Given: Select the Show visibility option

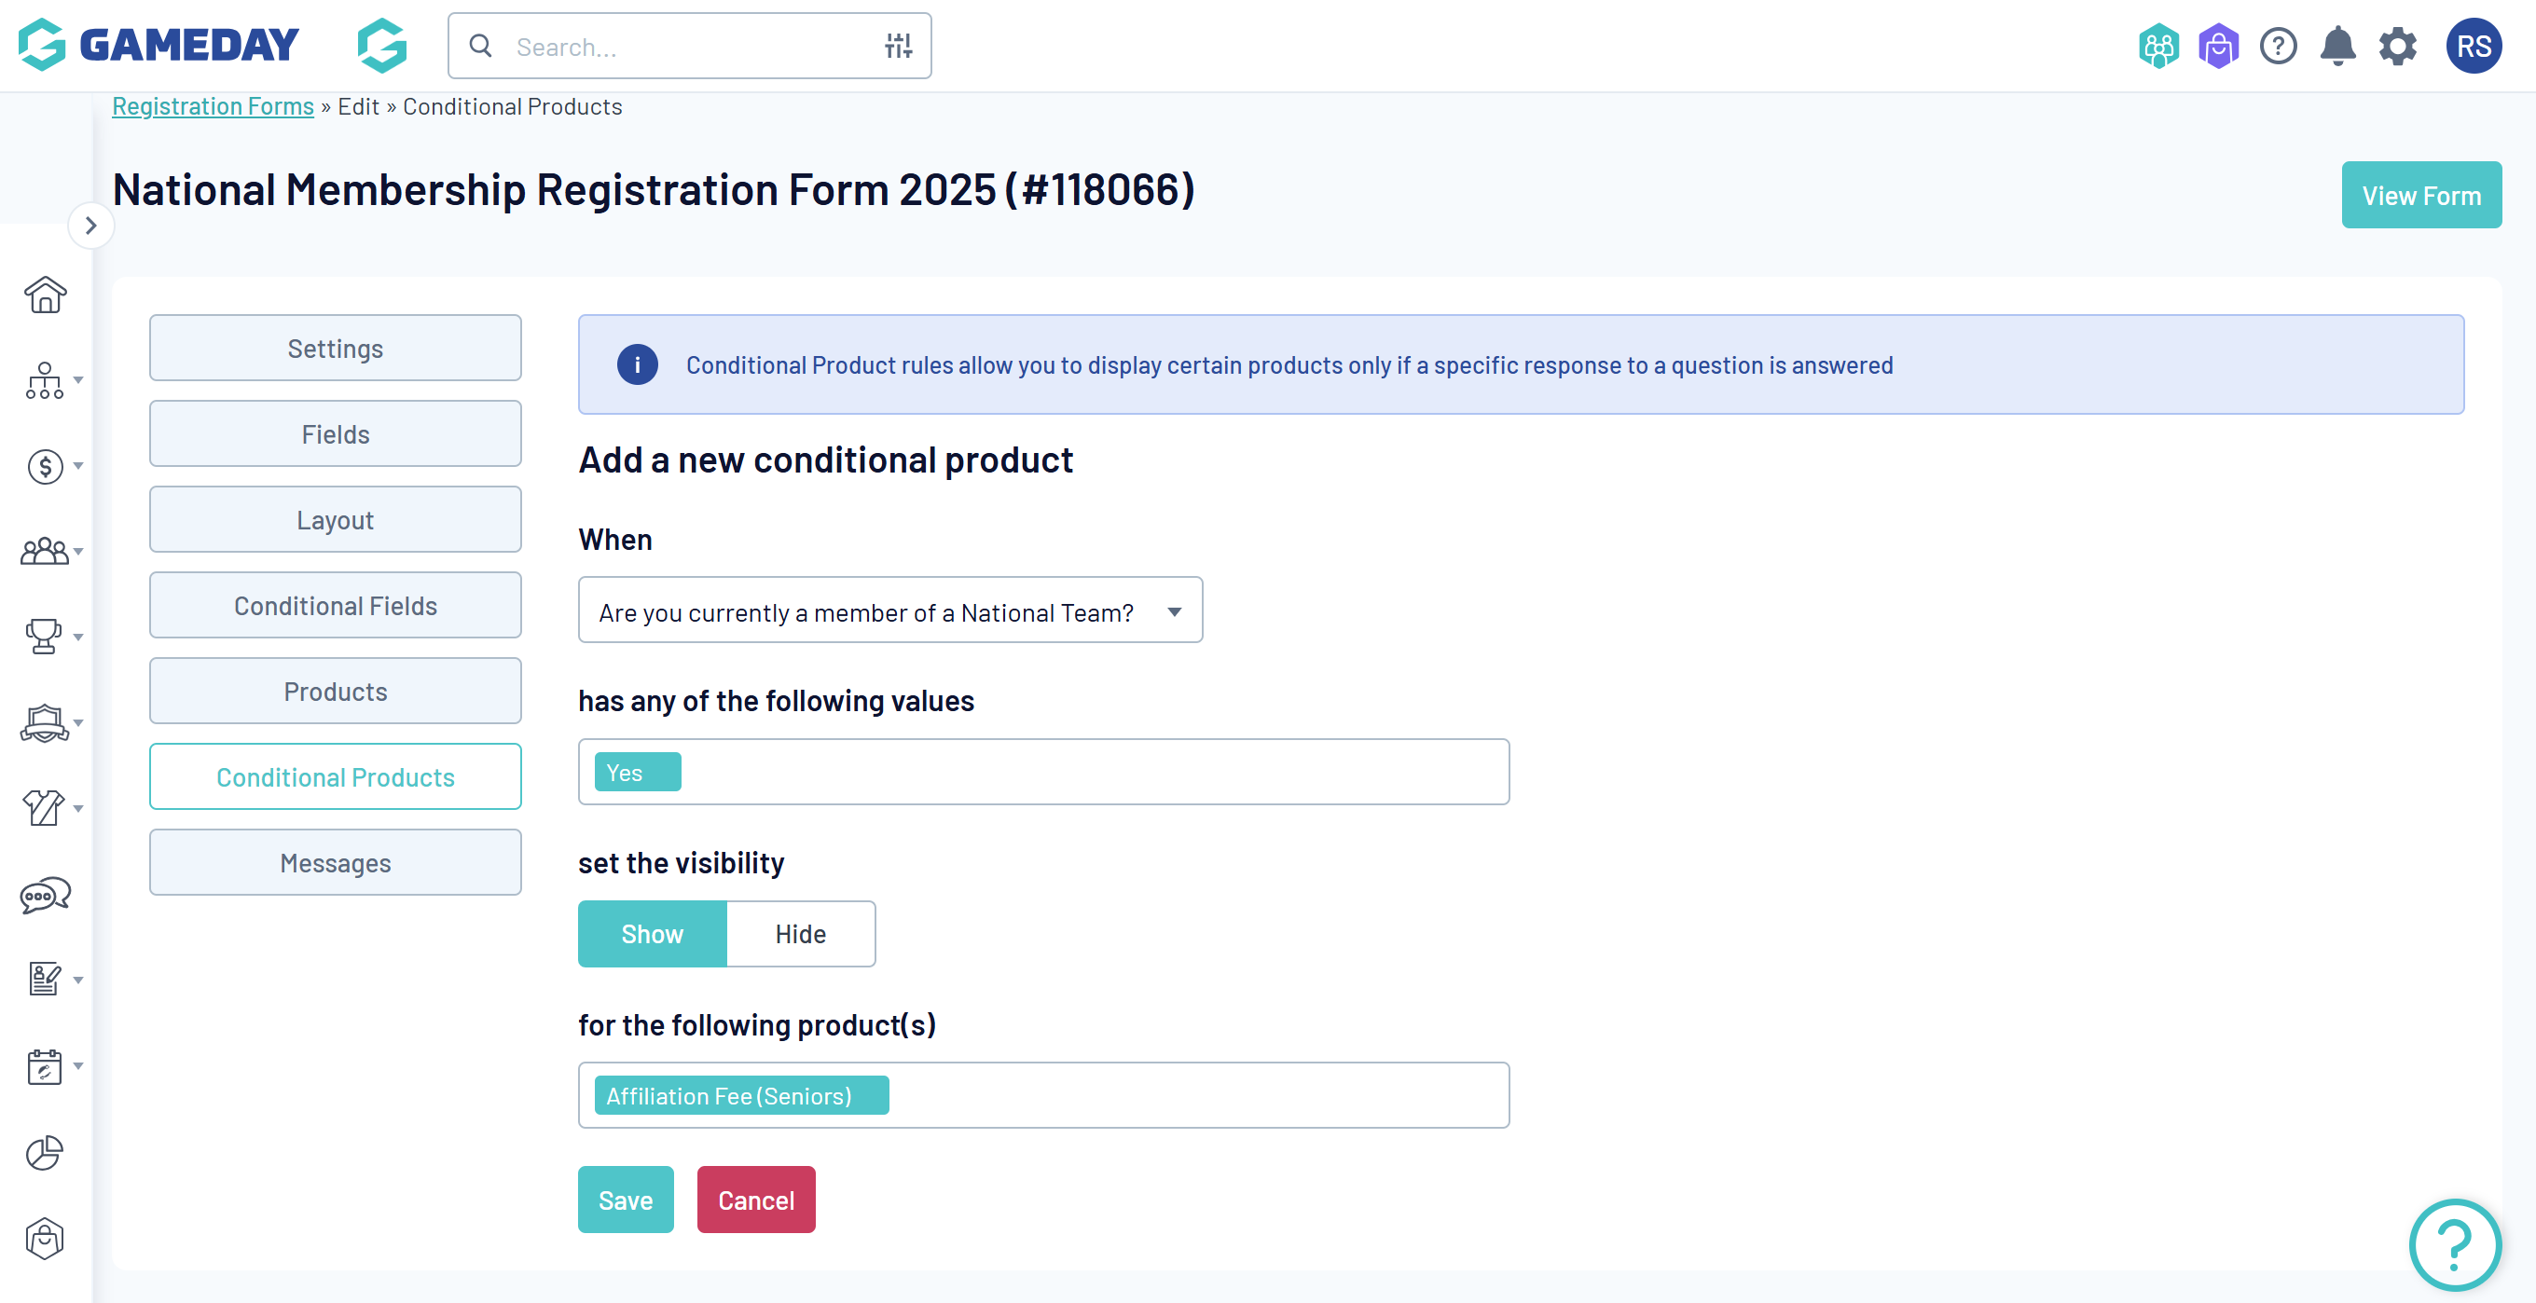Looking at the screenshot, I should coord(652,933).
